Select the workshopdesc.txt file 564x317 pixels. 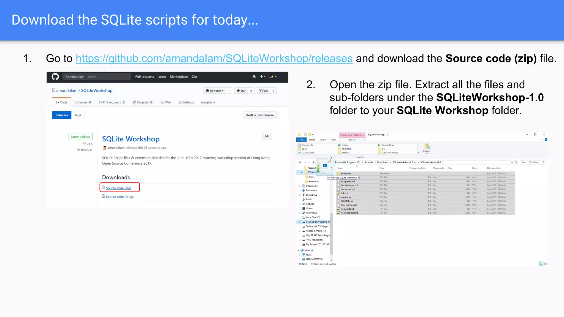(426, 213)
